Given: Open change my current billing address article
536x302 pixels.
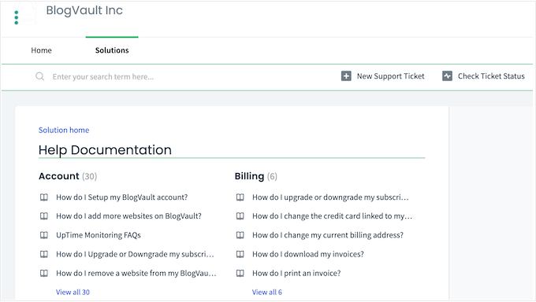Looking at the screenshot, I should click(x=328, y=235).
